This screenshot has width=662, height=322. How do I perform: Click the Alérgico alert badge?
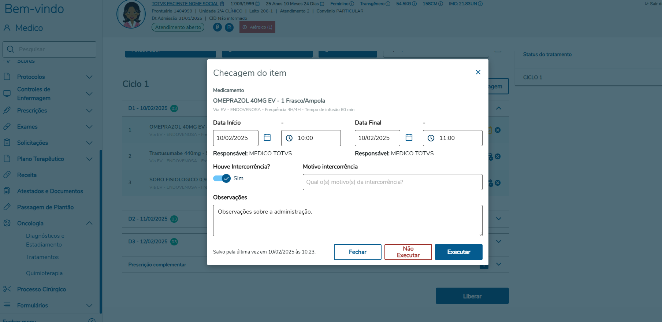257,27
